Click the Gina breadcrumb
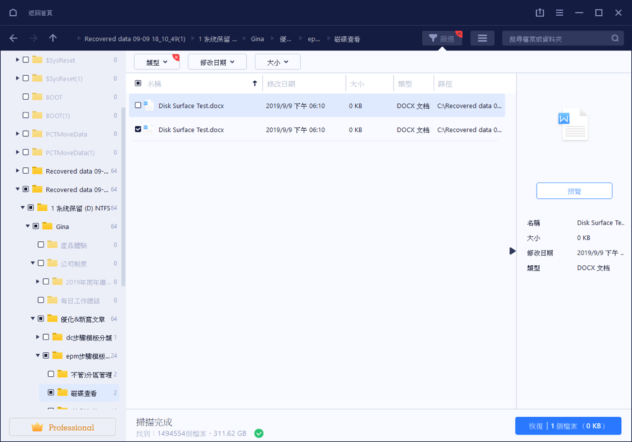Image resolution: width=632 pixels, height=442 pixels. click(257, 39)
